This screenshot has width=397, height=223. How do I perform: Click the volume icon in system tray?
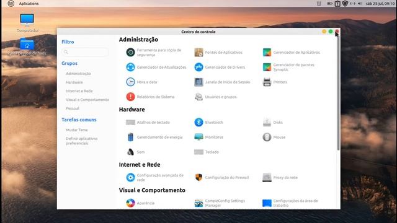click(x=360, y=4)
